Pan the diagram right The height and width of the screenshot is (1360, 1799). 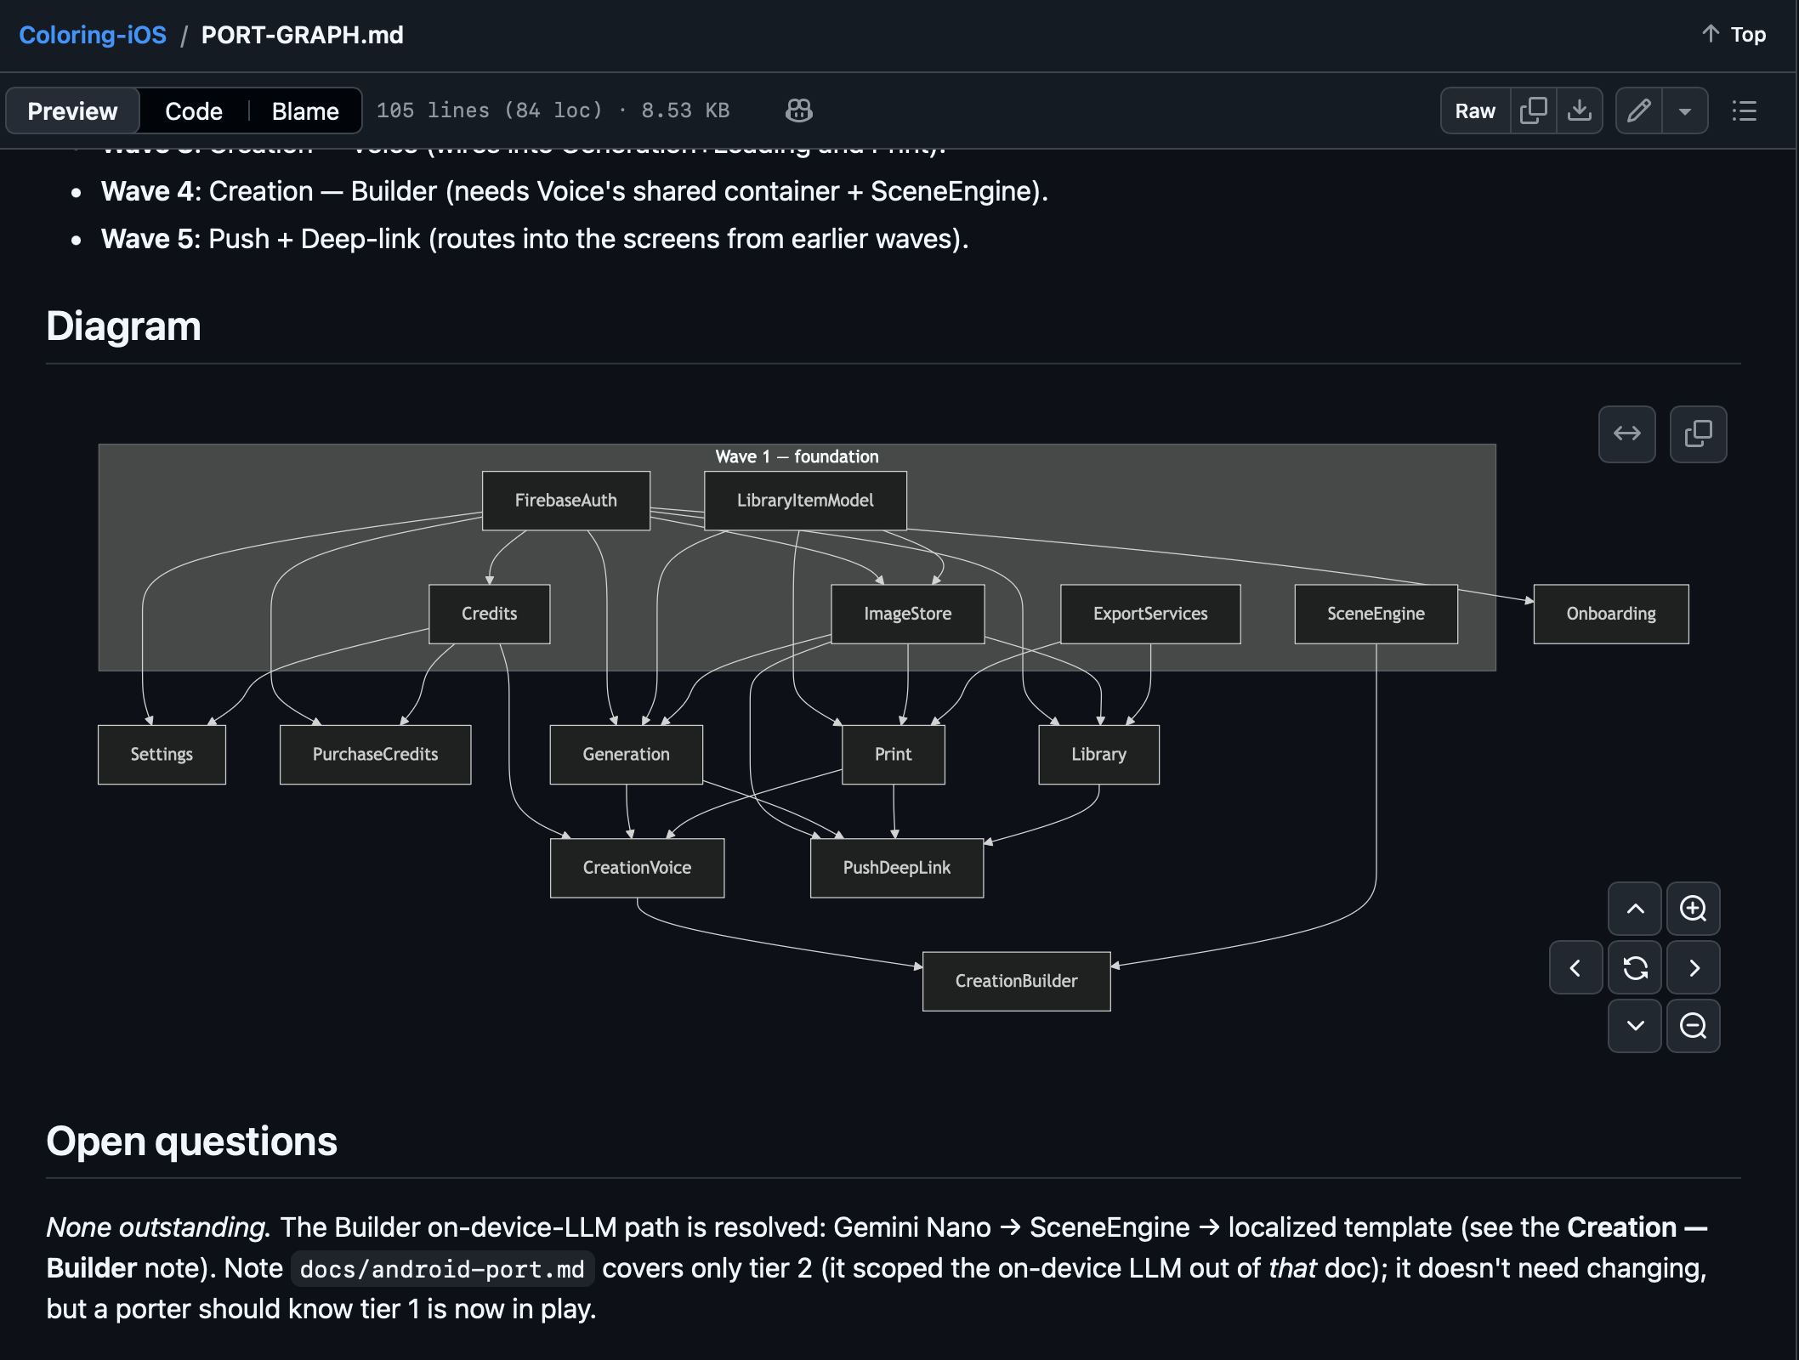1694,967
